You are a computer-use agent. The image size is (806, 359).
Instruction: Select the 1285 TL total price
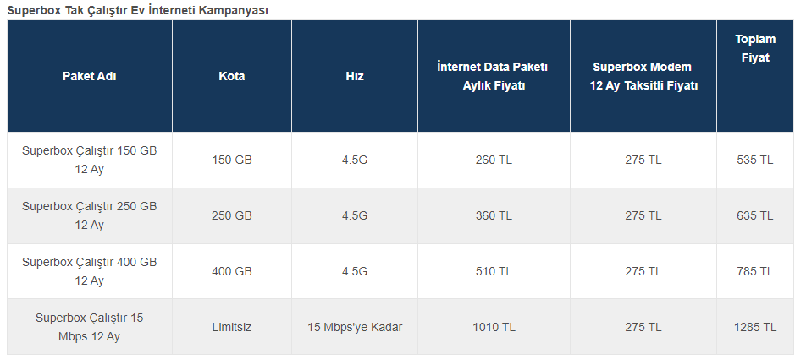pyautogui.click(x=754, y=327)
